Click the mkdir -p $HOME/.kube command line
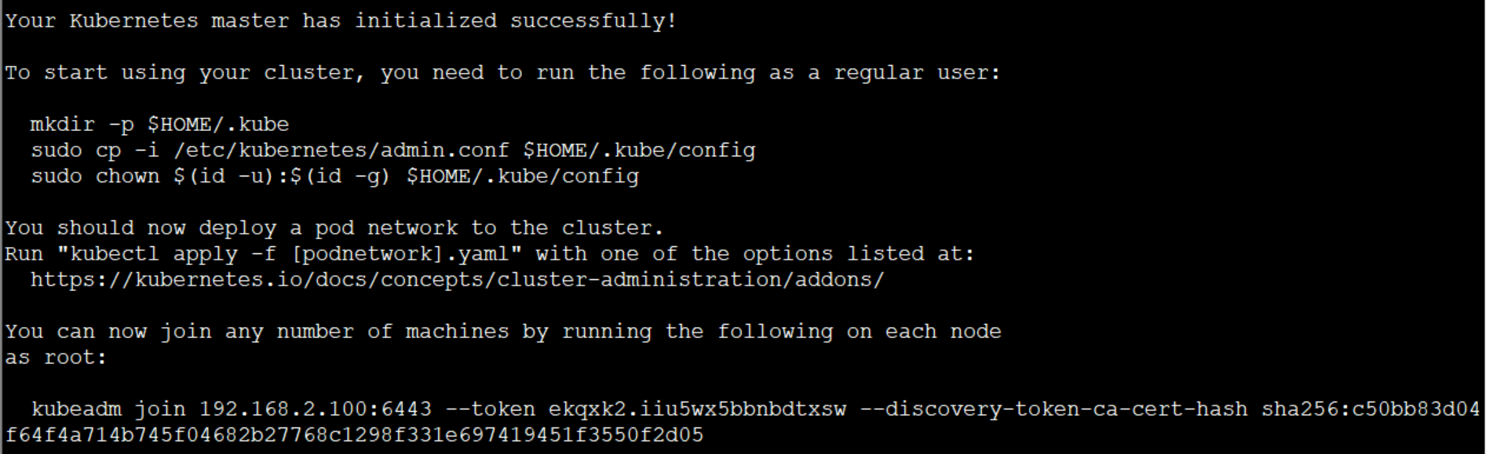This screenshot has height=454, width=1486. point(159,125)
